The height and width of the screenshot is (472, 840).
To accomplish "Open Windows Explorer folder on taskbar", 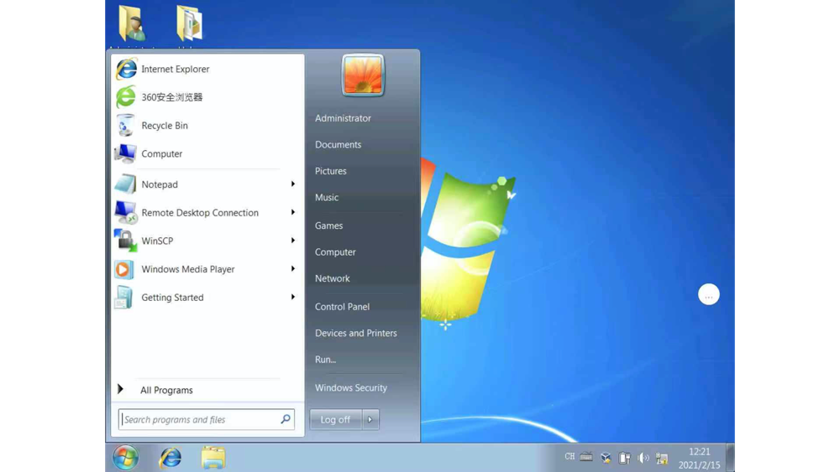I will point(213,458).
